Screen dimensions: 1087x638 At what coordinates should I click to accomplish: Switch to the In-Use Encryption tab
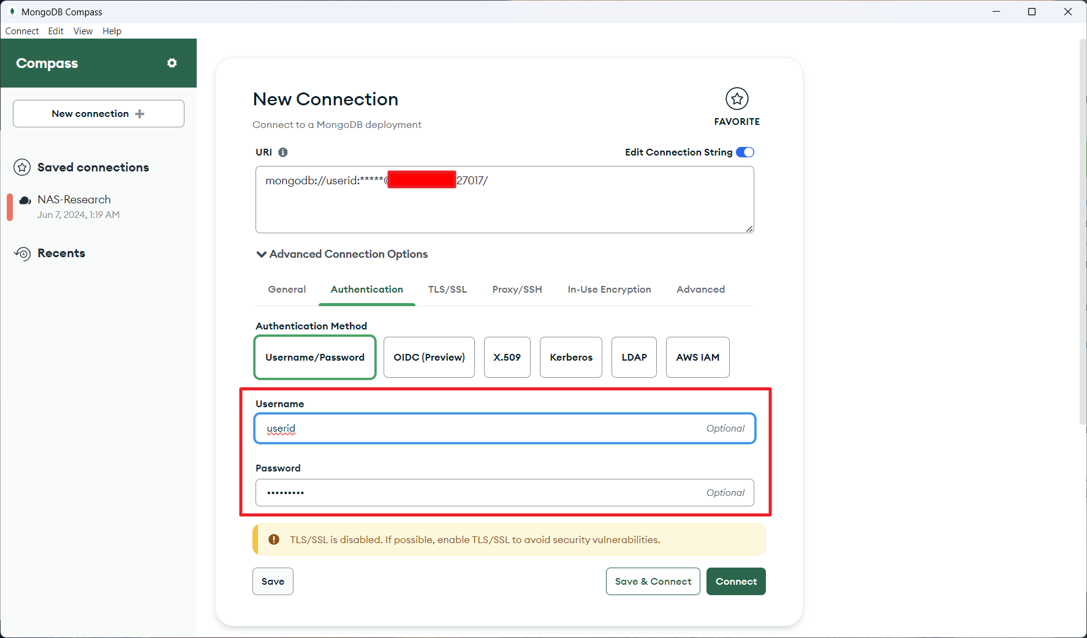coord(609,290)
